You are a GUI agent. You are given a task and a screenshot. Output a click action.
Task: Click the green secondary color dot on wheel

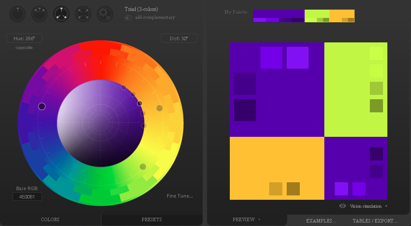pyautogui.click(x=143, y=167)
